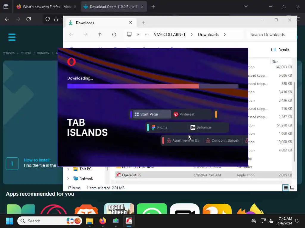Viewport: 305px width, 228px height.
Task: Click the 51,218 KB size cell
Action: click(284, 125)
